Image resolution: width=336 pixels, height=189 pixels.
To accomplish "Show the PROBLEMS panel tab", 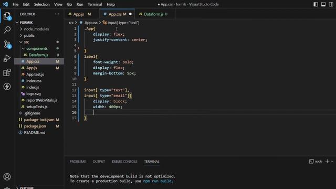I will coord(78,161).
